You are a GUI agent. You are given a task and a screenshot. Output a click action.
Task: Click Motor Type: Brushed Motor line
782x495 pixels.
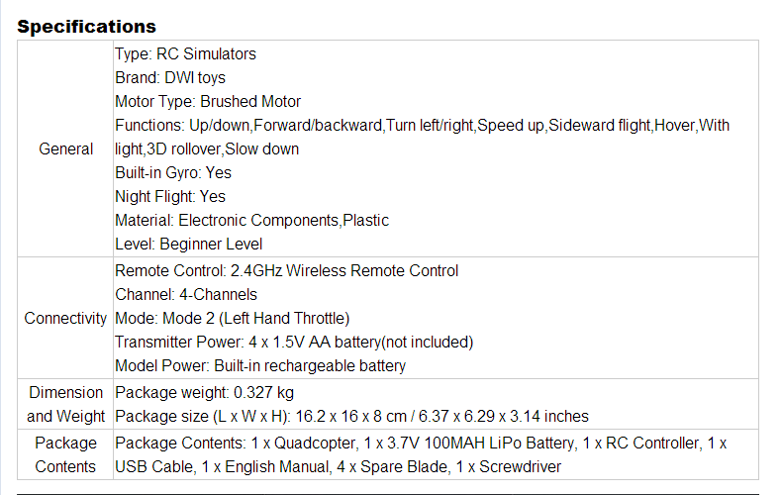pos(208,102)
